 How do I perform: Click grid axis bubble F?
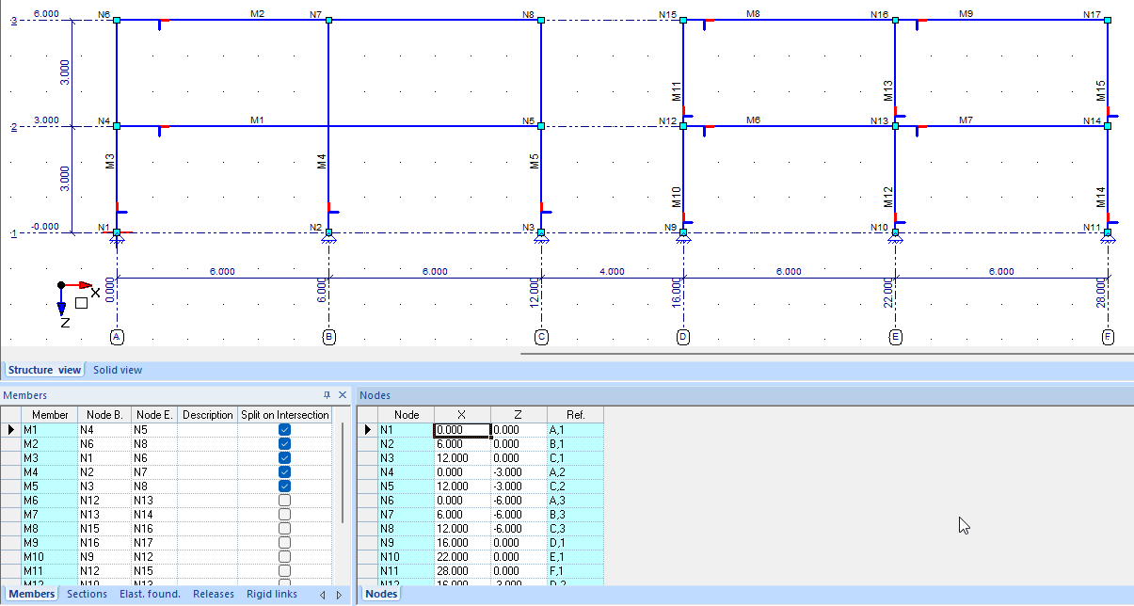click(x=1108, y=337)
